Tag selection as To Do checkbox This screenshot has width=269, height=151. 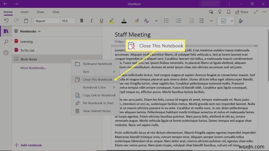[223, 21]
